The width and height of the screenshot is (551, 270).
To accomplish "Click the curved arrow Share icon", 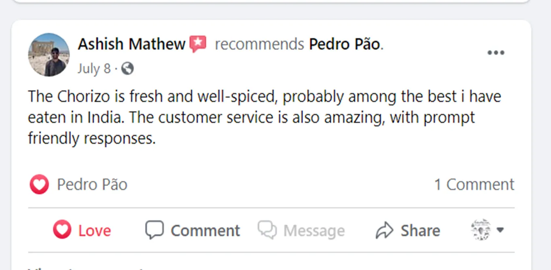I will pos(385,230).
